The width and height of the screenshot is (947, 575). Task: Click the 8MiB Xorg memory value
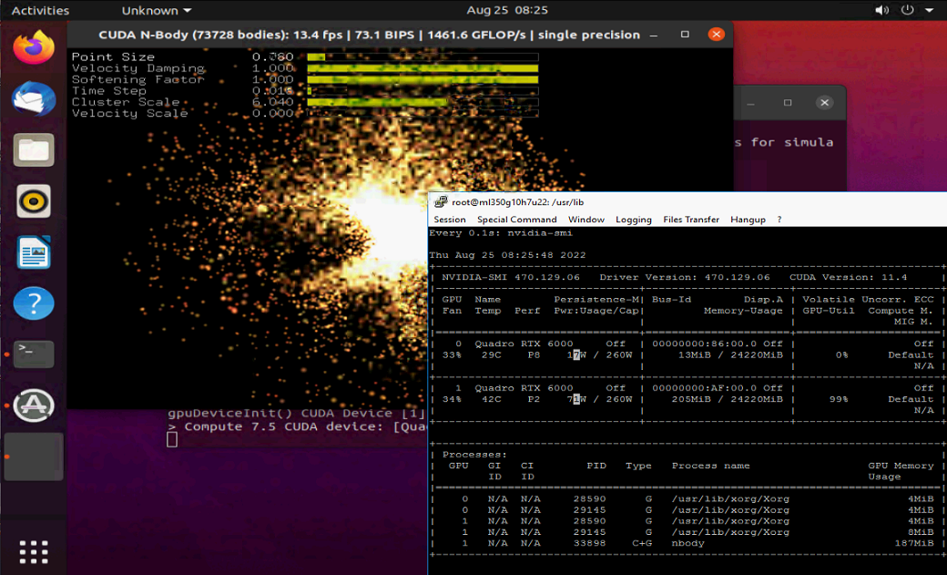(921, 533)
